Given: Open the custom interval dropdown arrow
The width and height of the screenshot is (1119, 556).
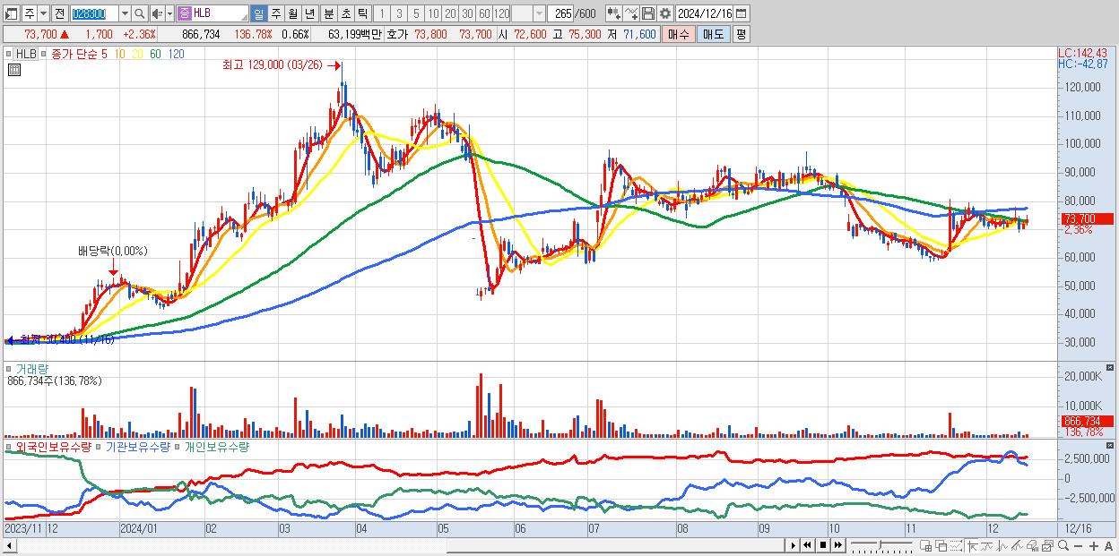Looking at the screenshot, I should pyautogui.click(x=538, y=13).
